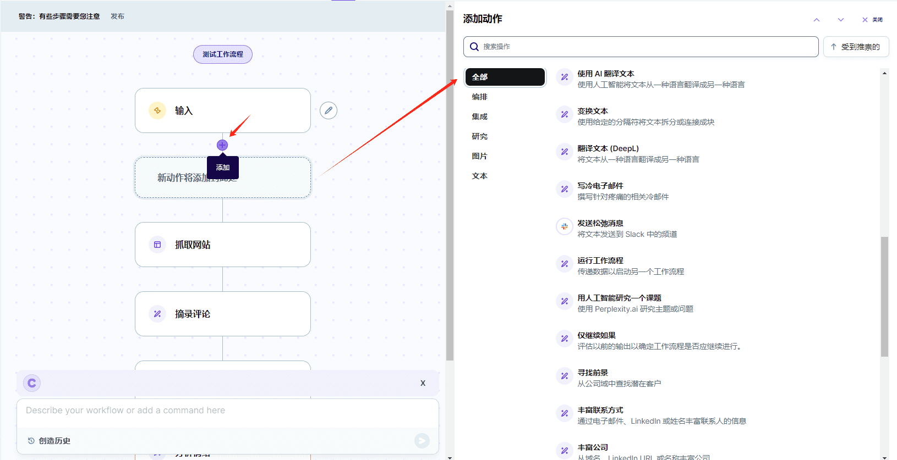The height and width of the screenshot is (460, 897).
Task: Click icon for 寻找前景
Action: pyautogui.click(x=565, y=376)
